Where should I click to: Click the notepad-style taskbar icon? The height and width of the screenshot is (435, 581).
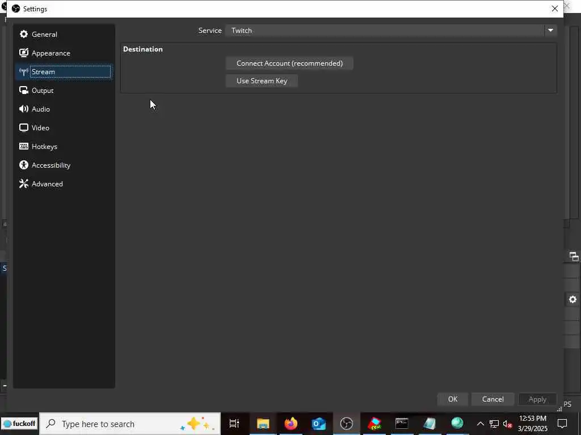(x=430, y=424)
